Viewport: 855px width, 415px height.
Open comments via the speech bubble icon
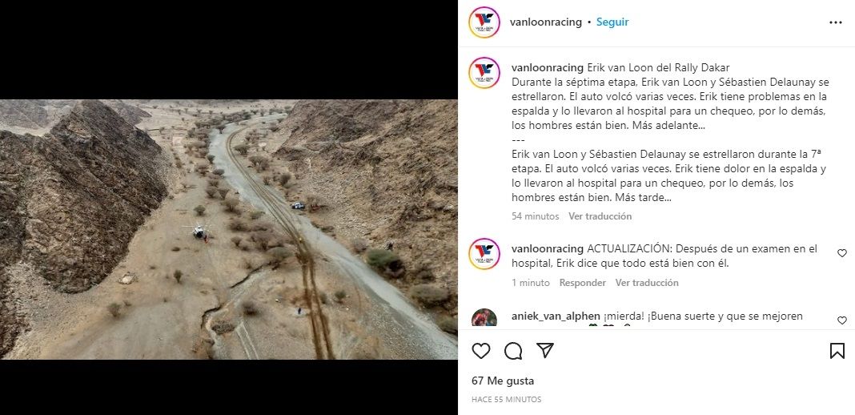pyautogui.click(x=513, y=351)
